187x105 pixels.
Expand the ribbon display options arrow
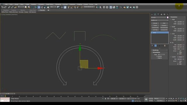[50, 10]
